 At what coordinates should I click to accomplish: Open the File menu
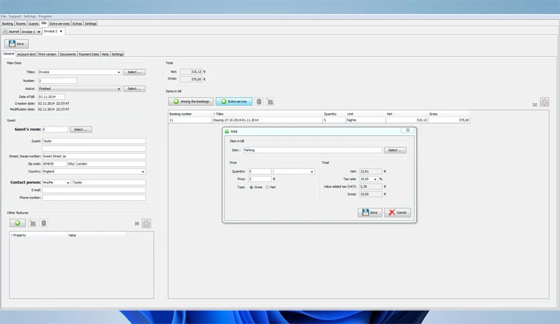tap(3, 17)
